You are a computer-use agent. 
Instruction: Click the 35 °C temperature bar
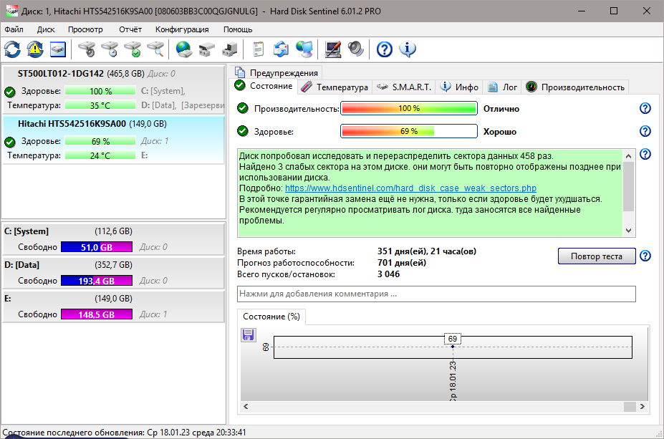[100, 105]
